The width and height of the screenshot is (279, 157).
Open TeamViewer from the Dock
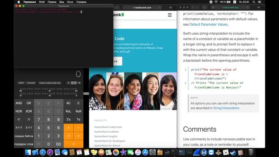[x=211, y=152]
